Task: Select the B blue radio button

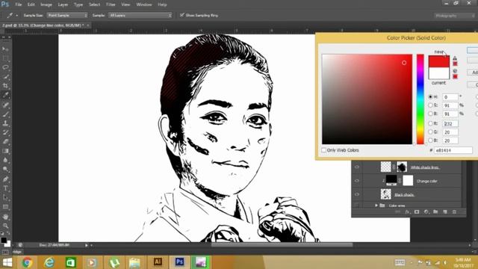Action: click(x=430, y=140)
